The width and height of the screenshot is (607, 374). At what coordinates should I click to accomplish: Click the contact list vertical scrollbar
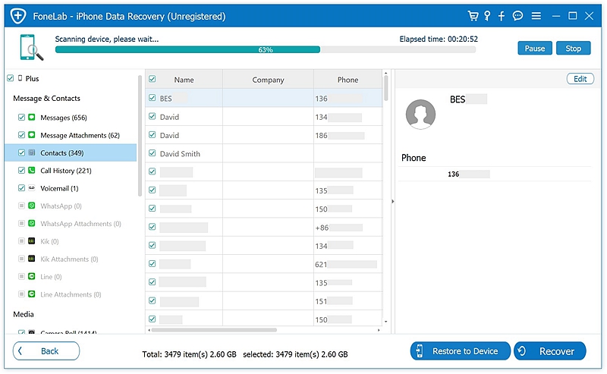click(x=385, y=88)
